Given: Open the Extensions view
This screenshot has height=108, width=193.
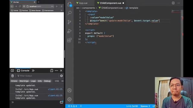Looking at the screenshot, I should click(69, 40).
